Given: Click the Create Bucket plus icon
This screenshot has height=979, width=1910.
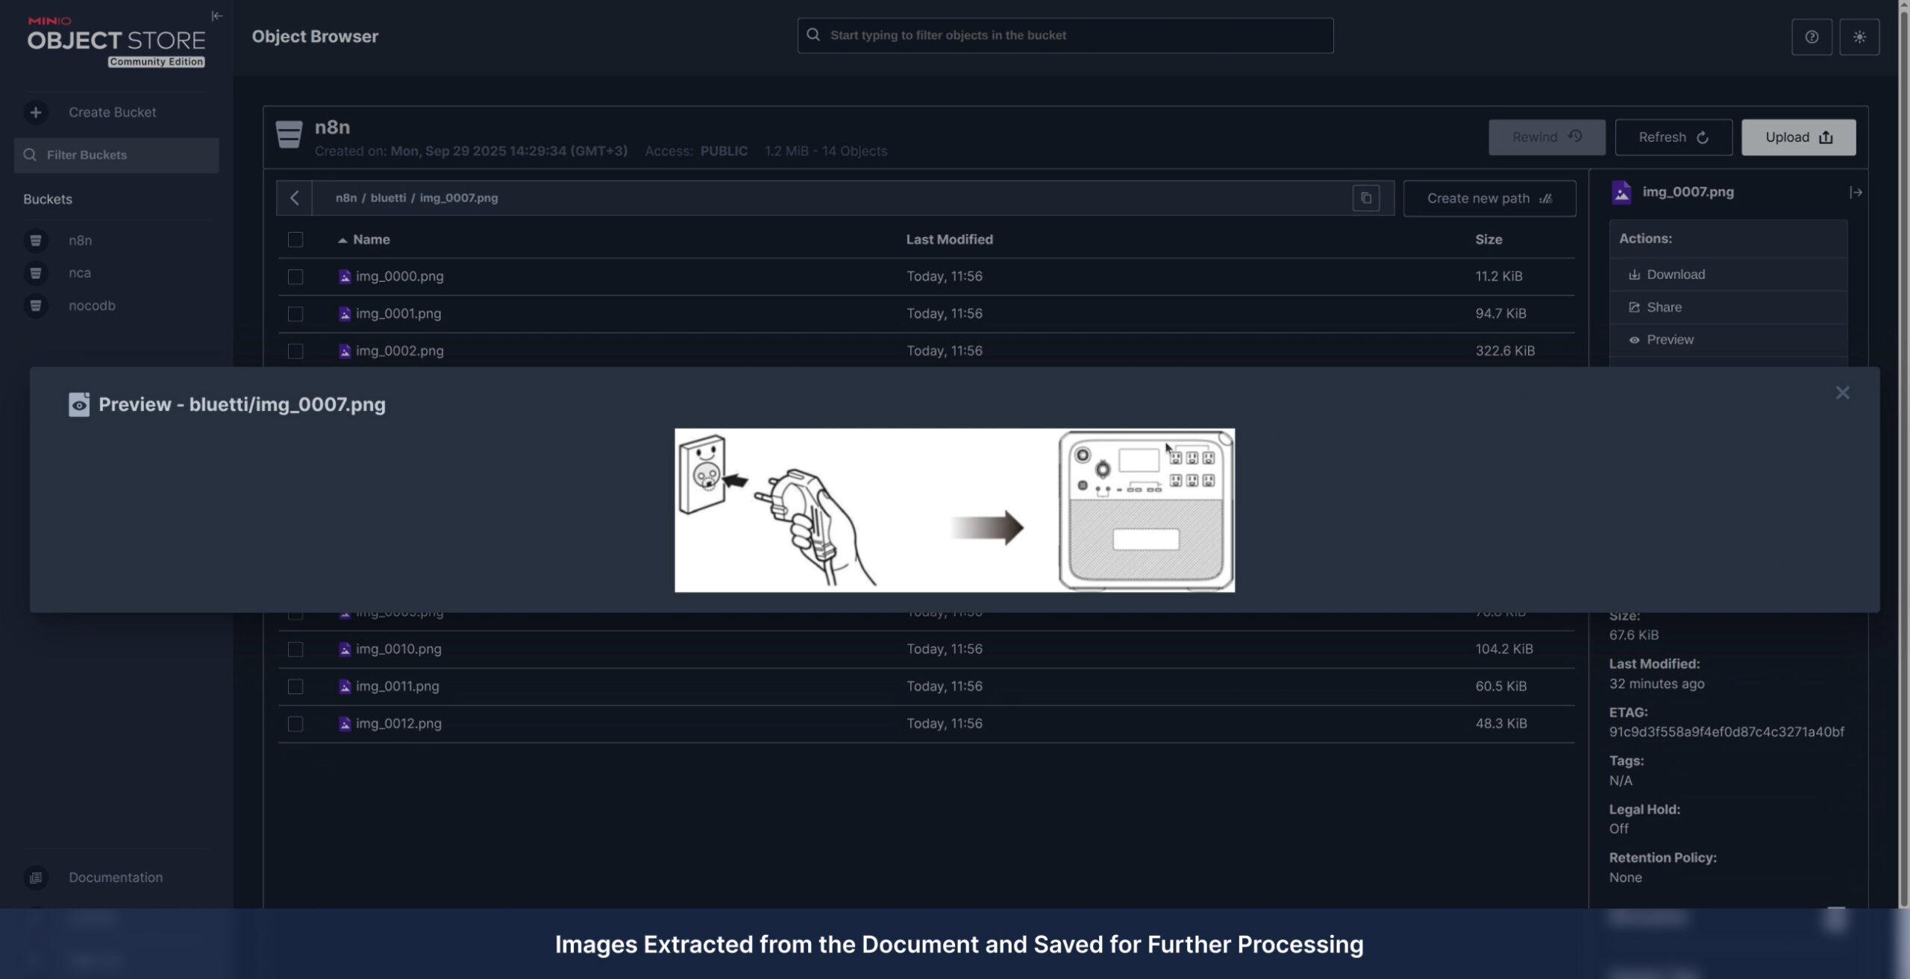Looking at the screenshot, I should click(x=35, y=113).
